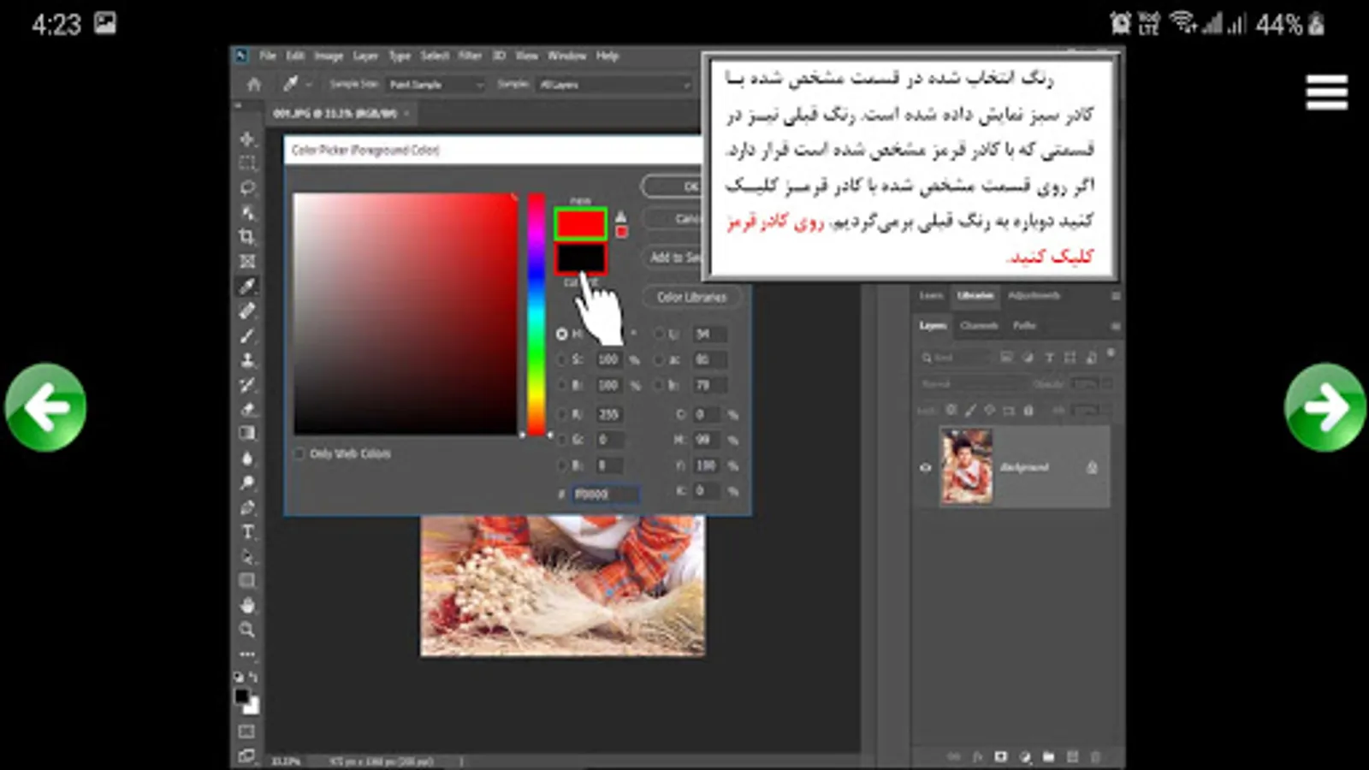The width and height of the screenshot is (1369, 770).
Task: Select the Horizontal Type tool
Action: click(247, 532)
